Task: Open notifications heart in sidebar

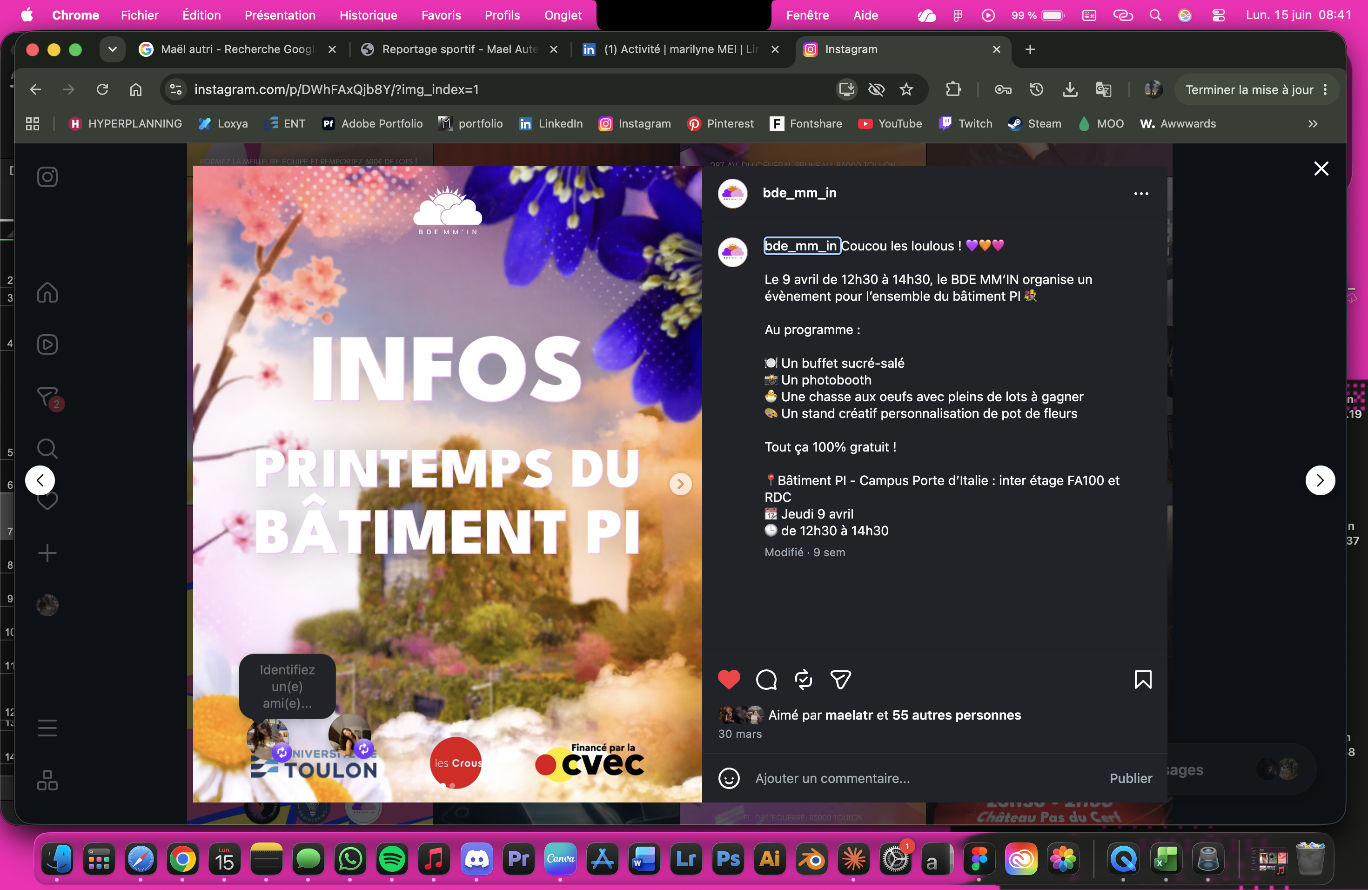Action: point(47,501)
